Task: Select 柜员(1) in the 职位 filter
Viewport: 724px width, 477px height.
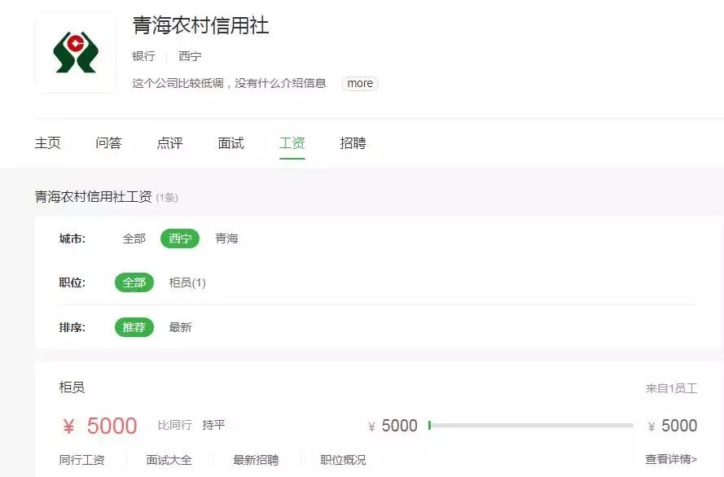Action: click(x=187, y=282)
